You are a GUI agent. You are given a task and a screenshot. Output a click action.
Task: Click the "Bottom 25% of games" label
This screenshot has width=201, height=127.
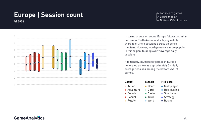[x=173, y=20]
